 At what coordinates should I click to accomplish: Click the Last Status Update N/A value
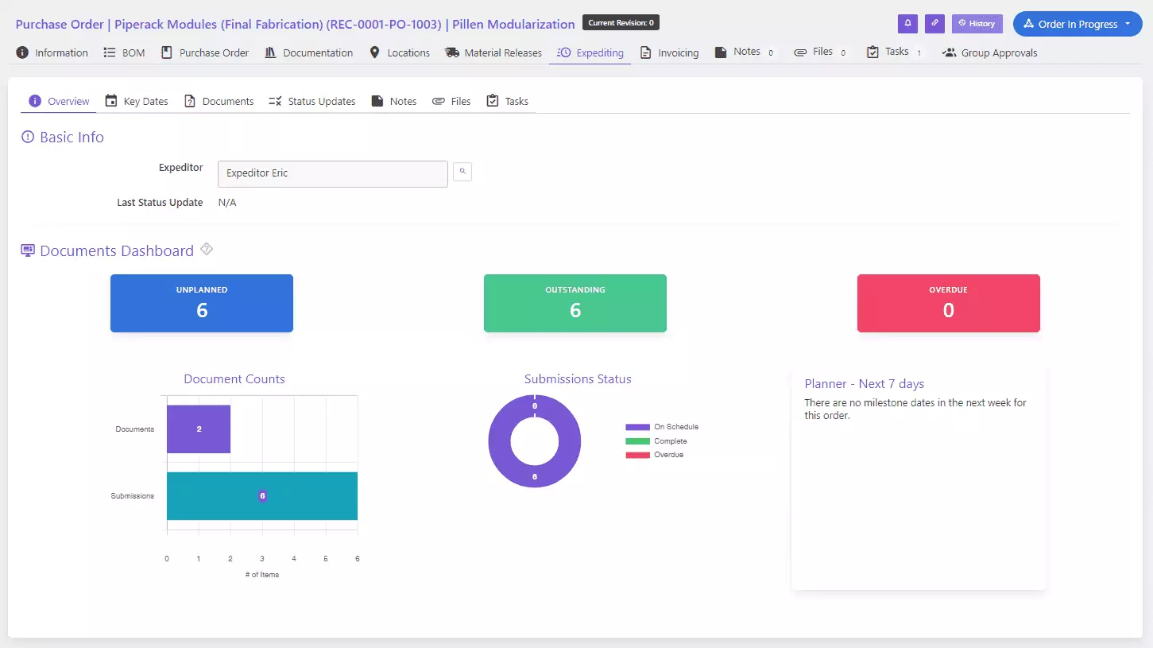coord(227,203)
